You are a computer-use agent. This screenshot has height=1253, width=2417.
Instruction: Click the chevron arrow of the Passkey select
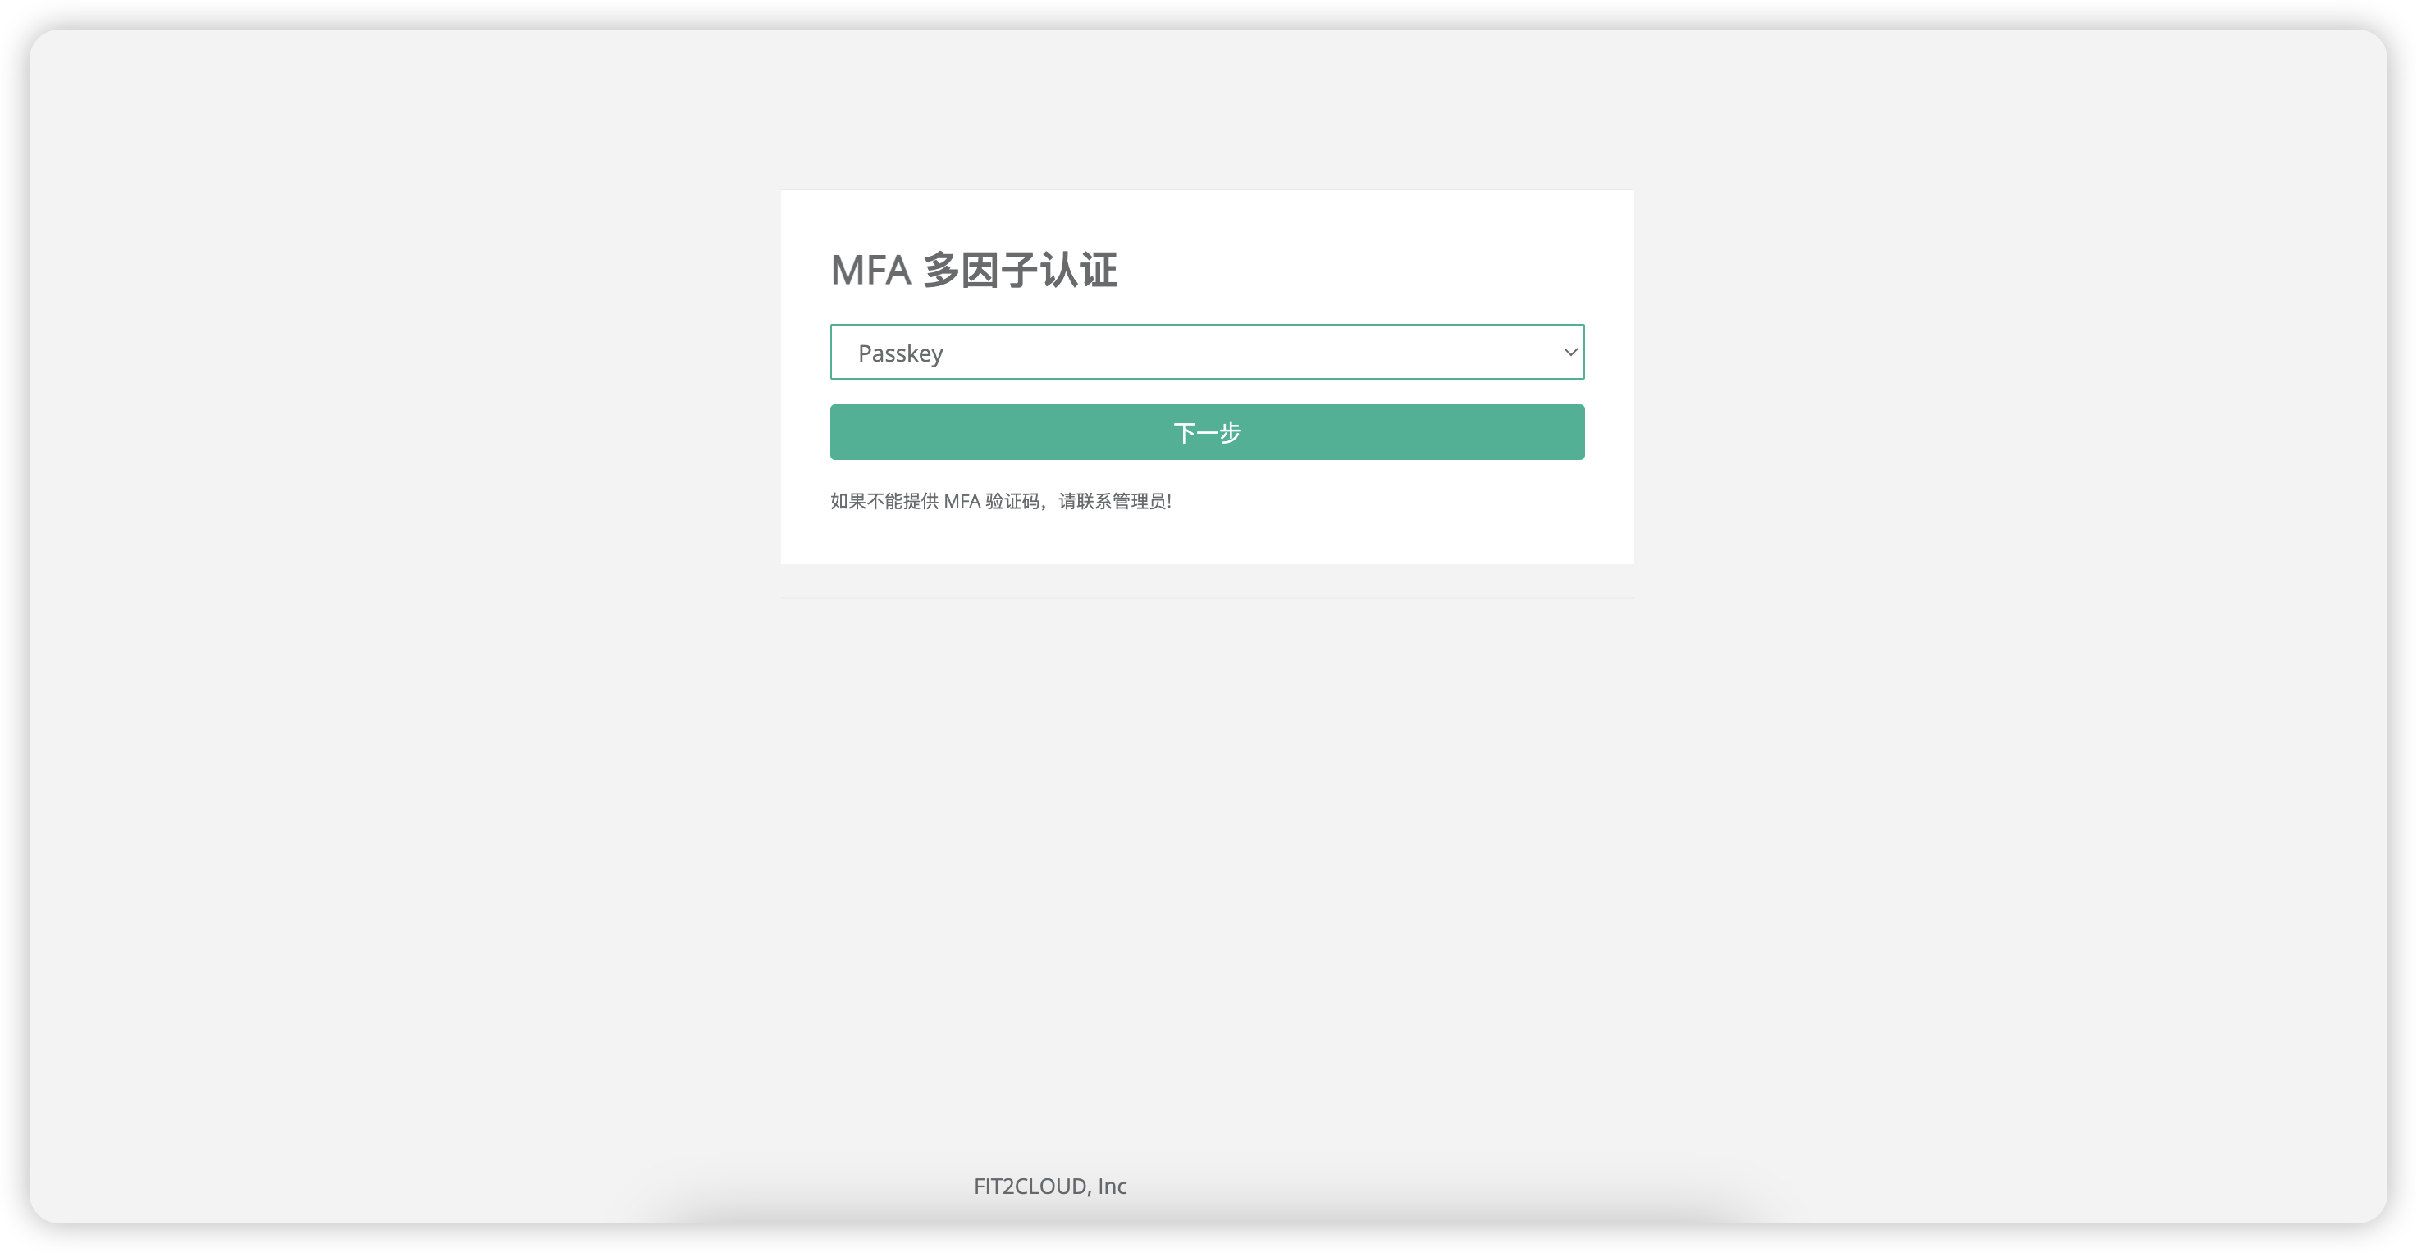1569,352
